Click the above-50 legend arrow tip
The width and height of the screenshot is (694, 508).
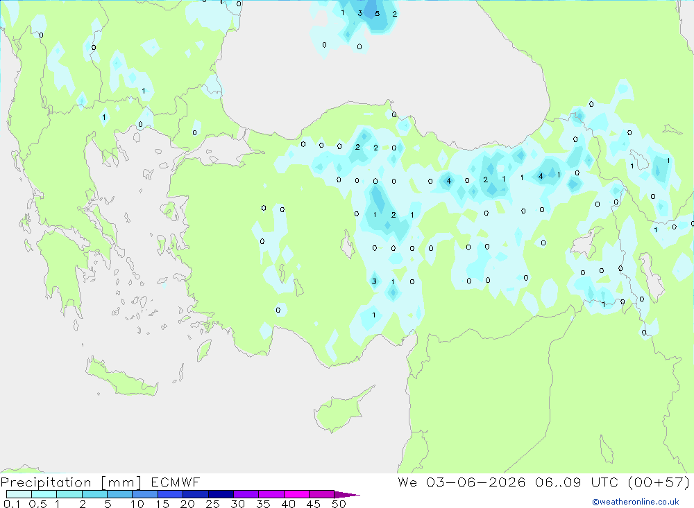tap(347, 494)
